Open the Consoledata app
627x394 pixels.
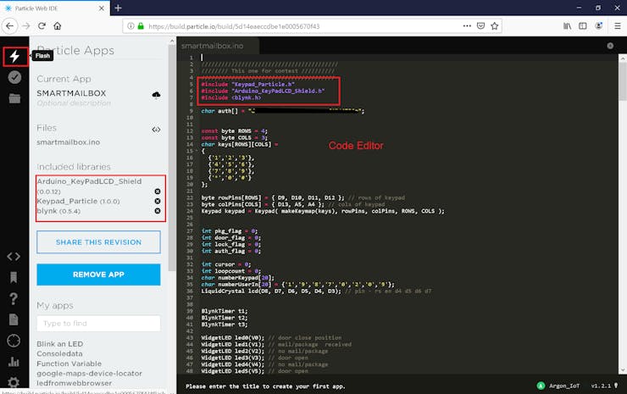pos(59,353)
